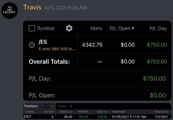The height and width of the screenshot is (120, 173).
Task: Select the ESU1 position row
Action: tap(97, 117)
